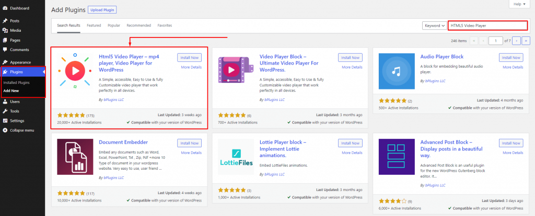Click the LottieFiles plugin logo

tap(236, 157)
